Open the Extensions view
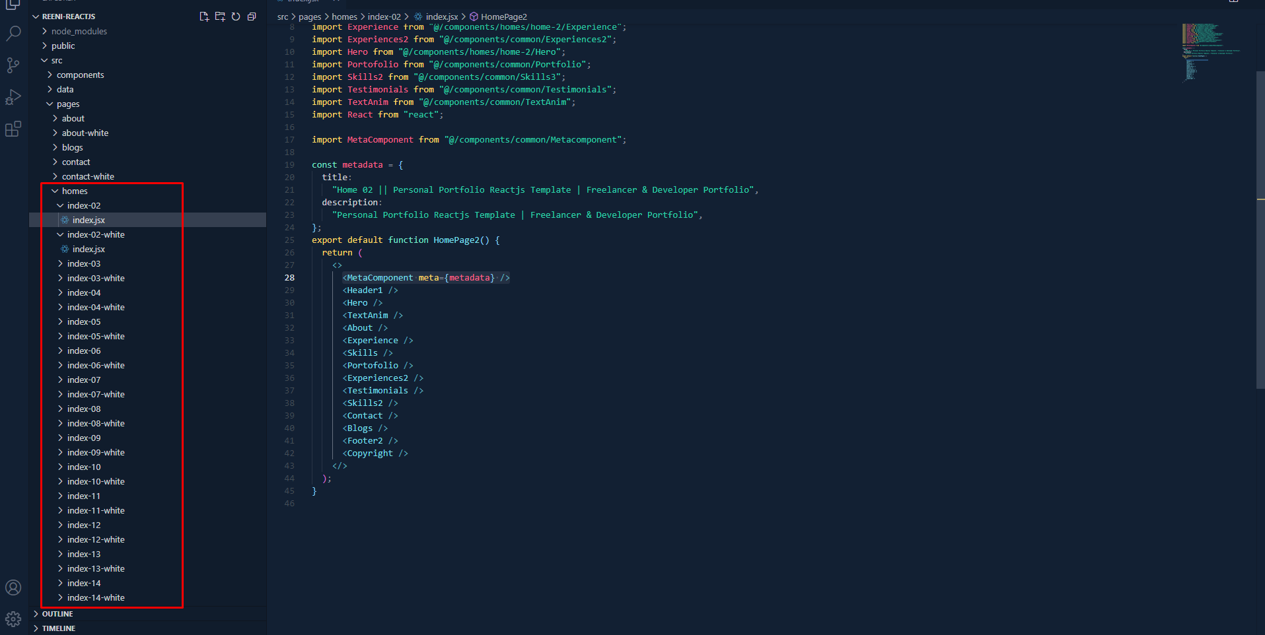Viewport: 1265px width, 635px height. coord(13,129)
